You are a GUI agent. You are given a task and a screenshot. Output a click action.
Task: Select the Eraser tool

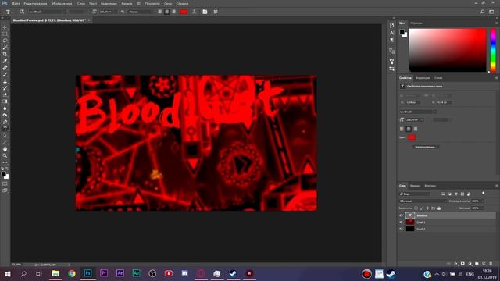[5, 94]
